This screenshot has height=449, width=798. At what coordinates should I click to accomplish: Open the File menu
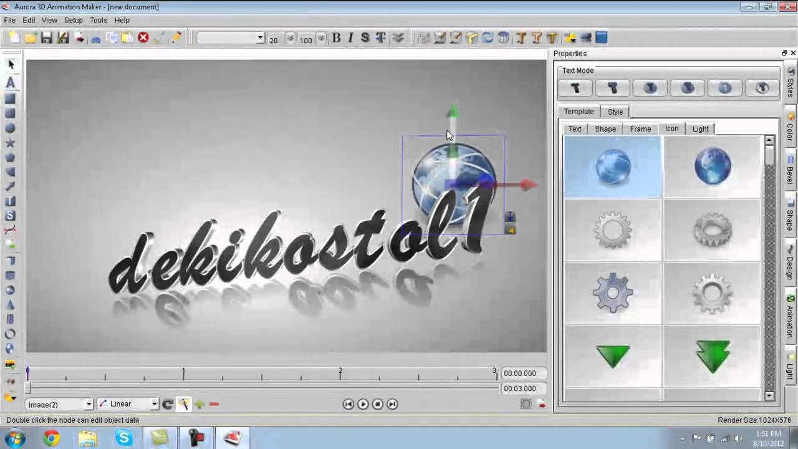coord(9,21)
